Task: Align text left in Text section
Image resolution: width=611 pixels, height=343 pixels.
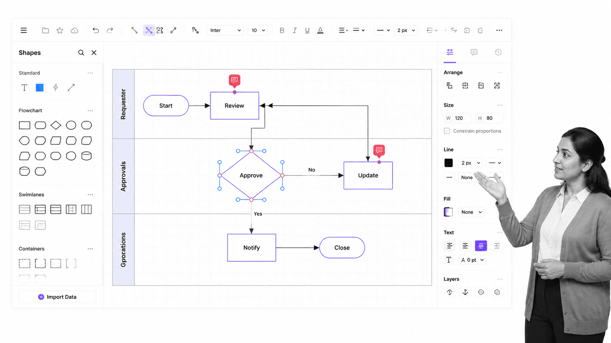Action: click(x=449, y=246)
